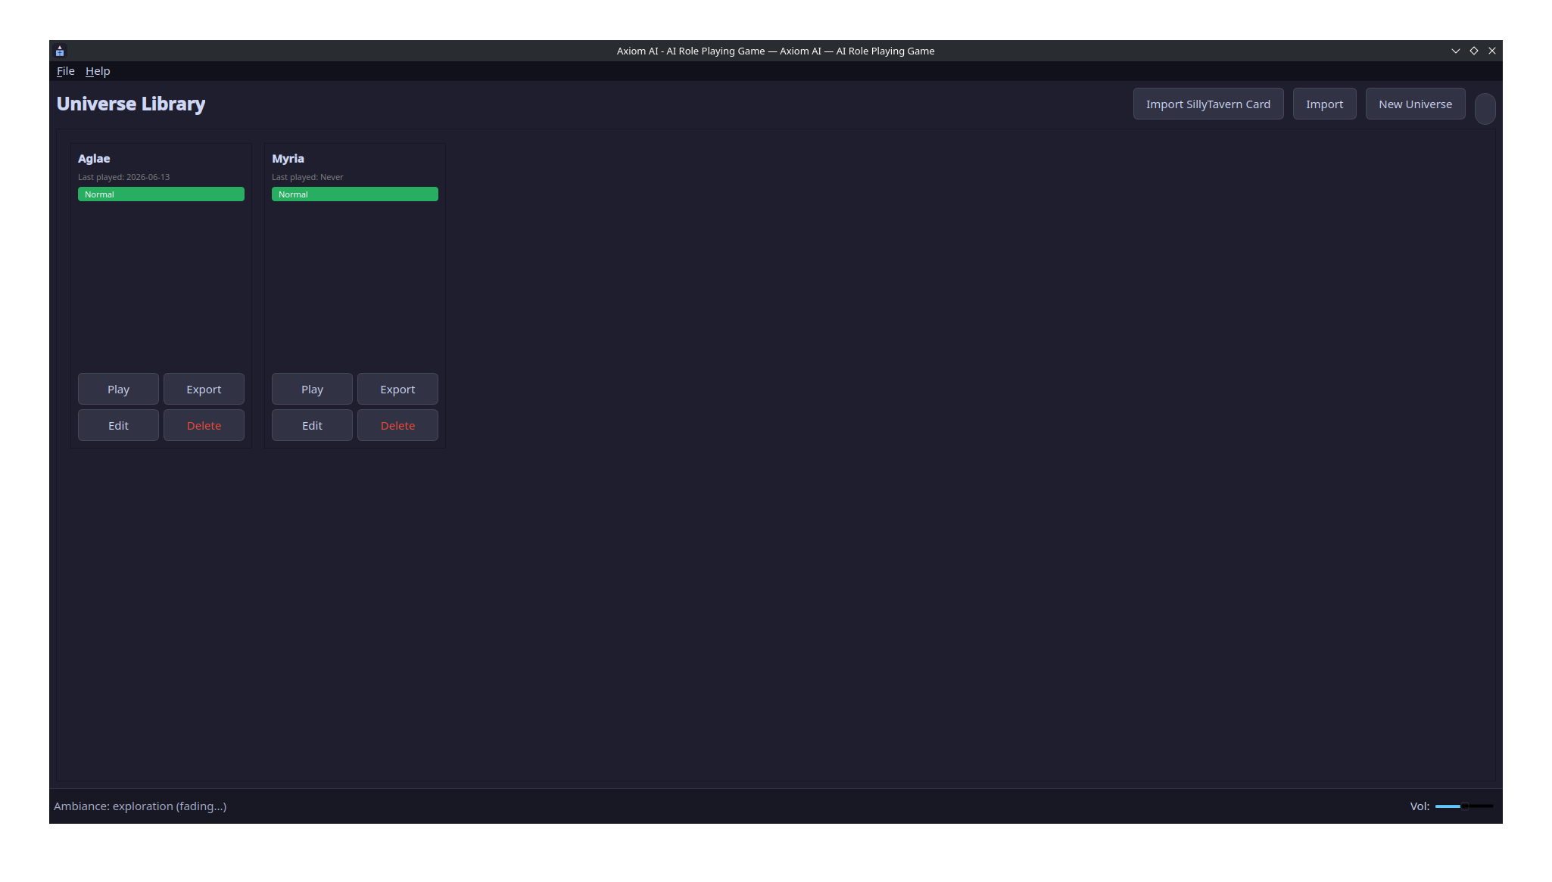Maximize the Axiom AI window
This screenshot has width=1552, height=882.
1473,51
